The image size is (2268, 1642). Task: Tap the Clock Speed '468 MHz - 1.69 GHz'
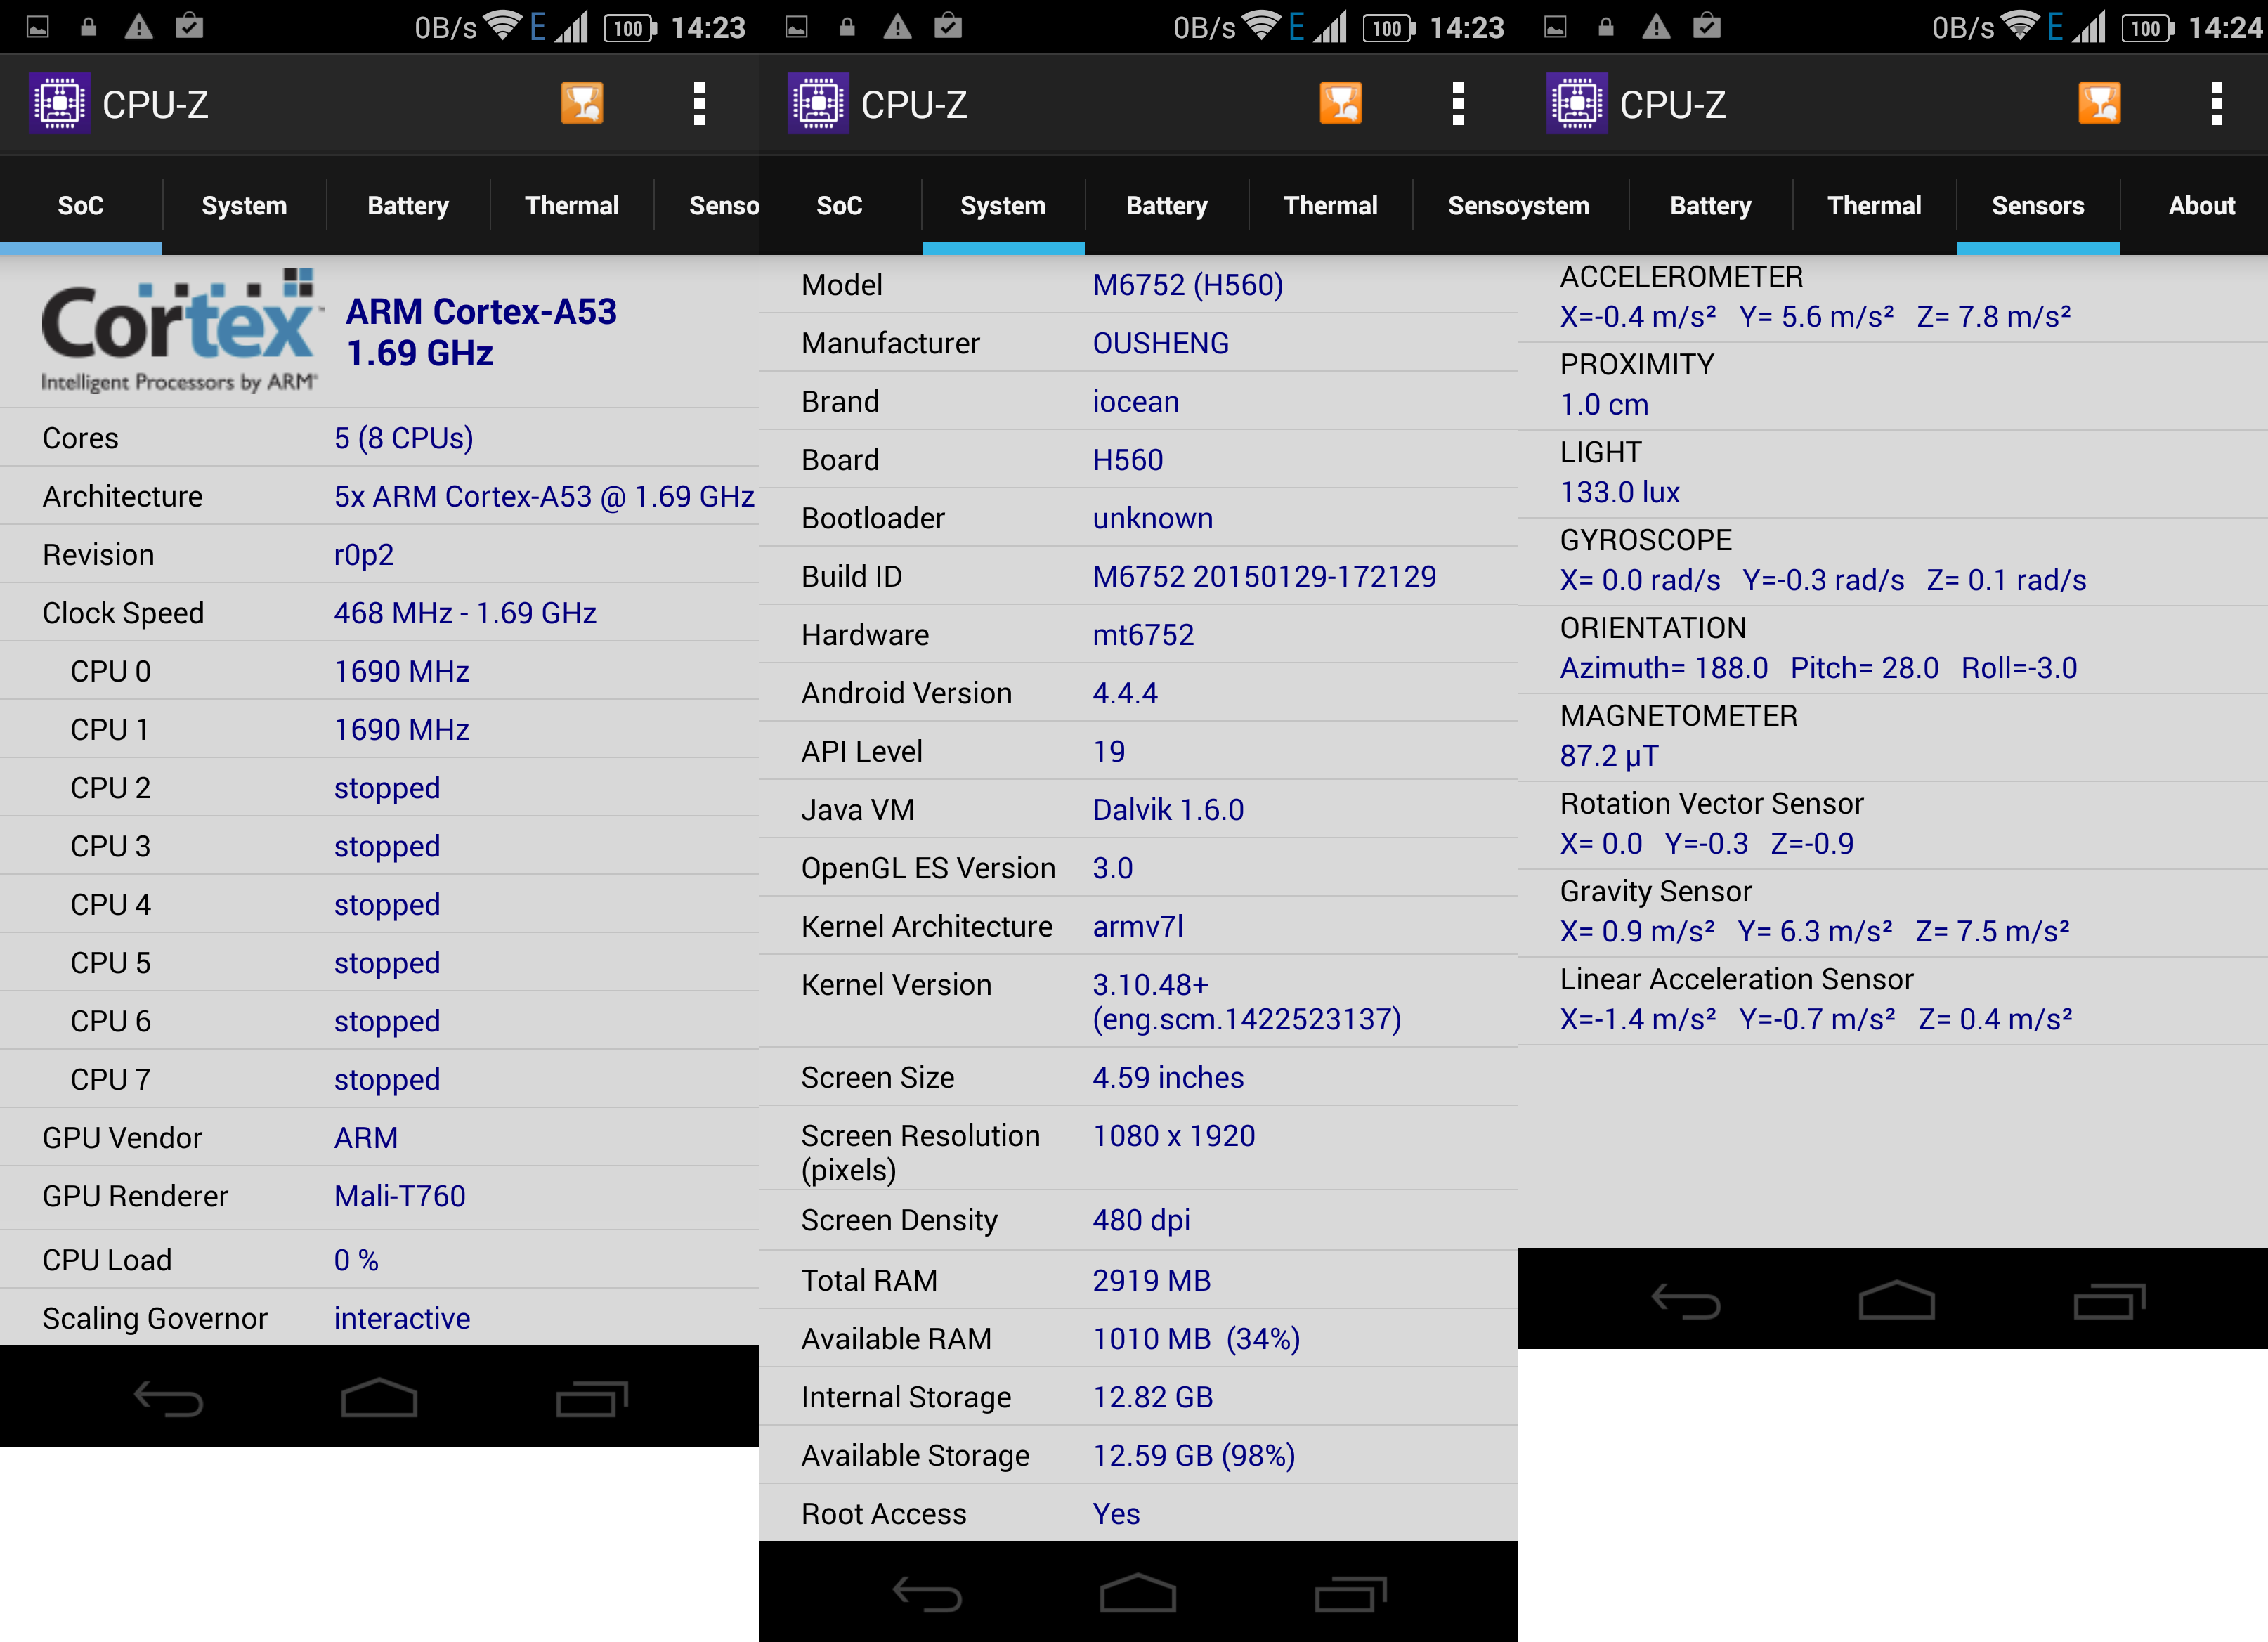click(x=465, y=613)
